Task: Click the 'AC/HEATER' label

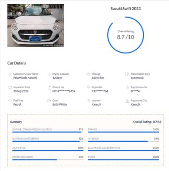Action: (x=19, y=148)
